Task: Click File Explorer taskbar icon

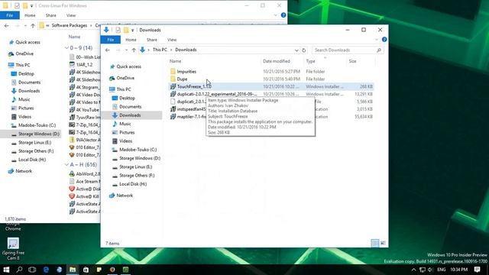Action: point(73,270)
